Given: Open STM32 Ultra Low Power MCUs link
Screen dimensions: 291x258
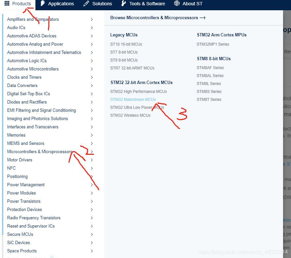Looking at the screenshot, I should click(x=137, y=107).
